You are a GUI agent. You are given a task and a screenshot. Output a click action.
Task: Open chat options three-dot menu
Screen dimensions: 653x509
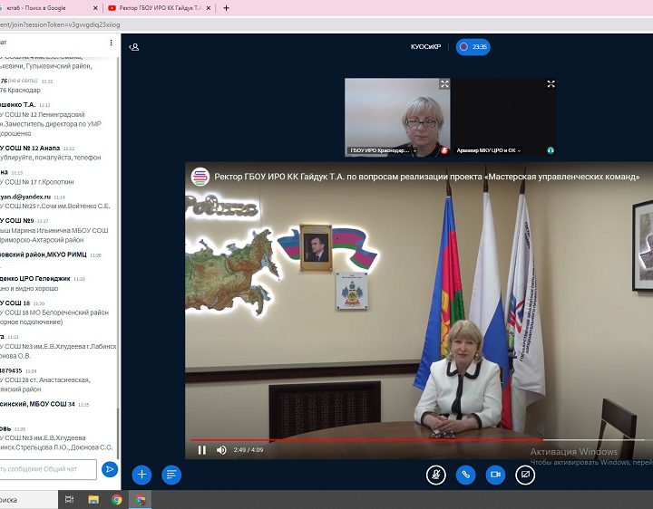pos(112,43)
